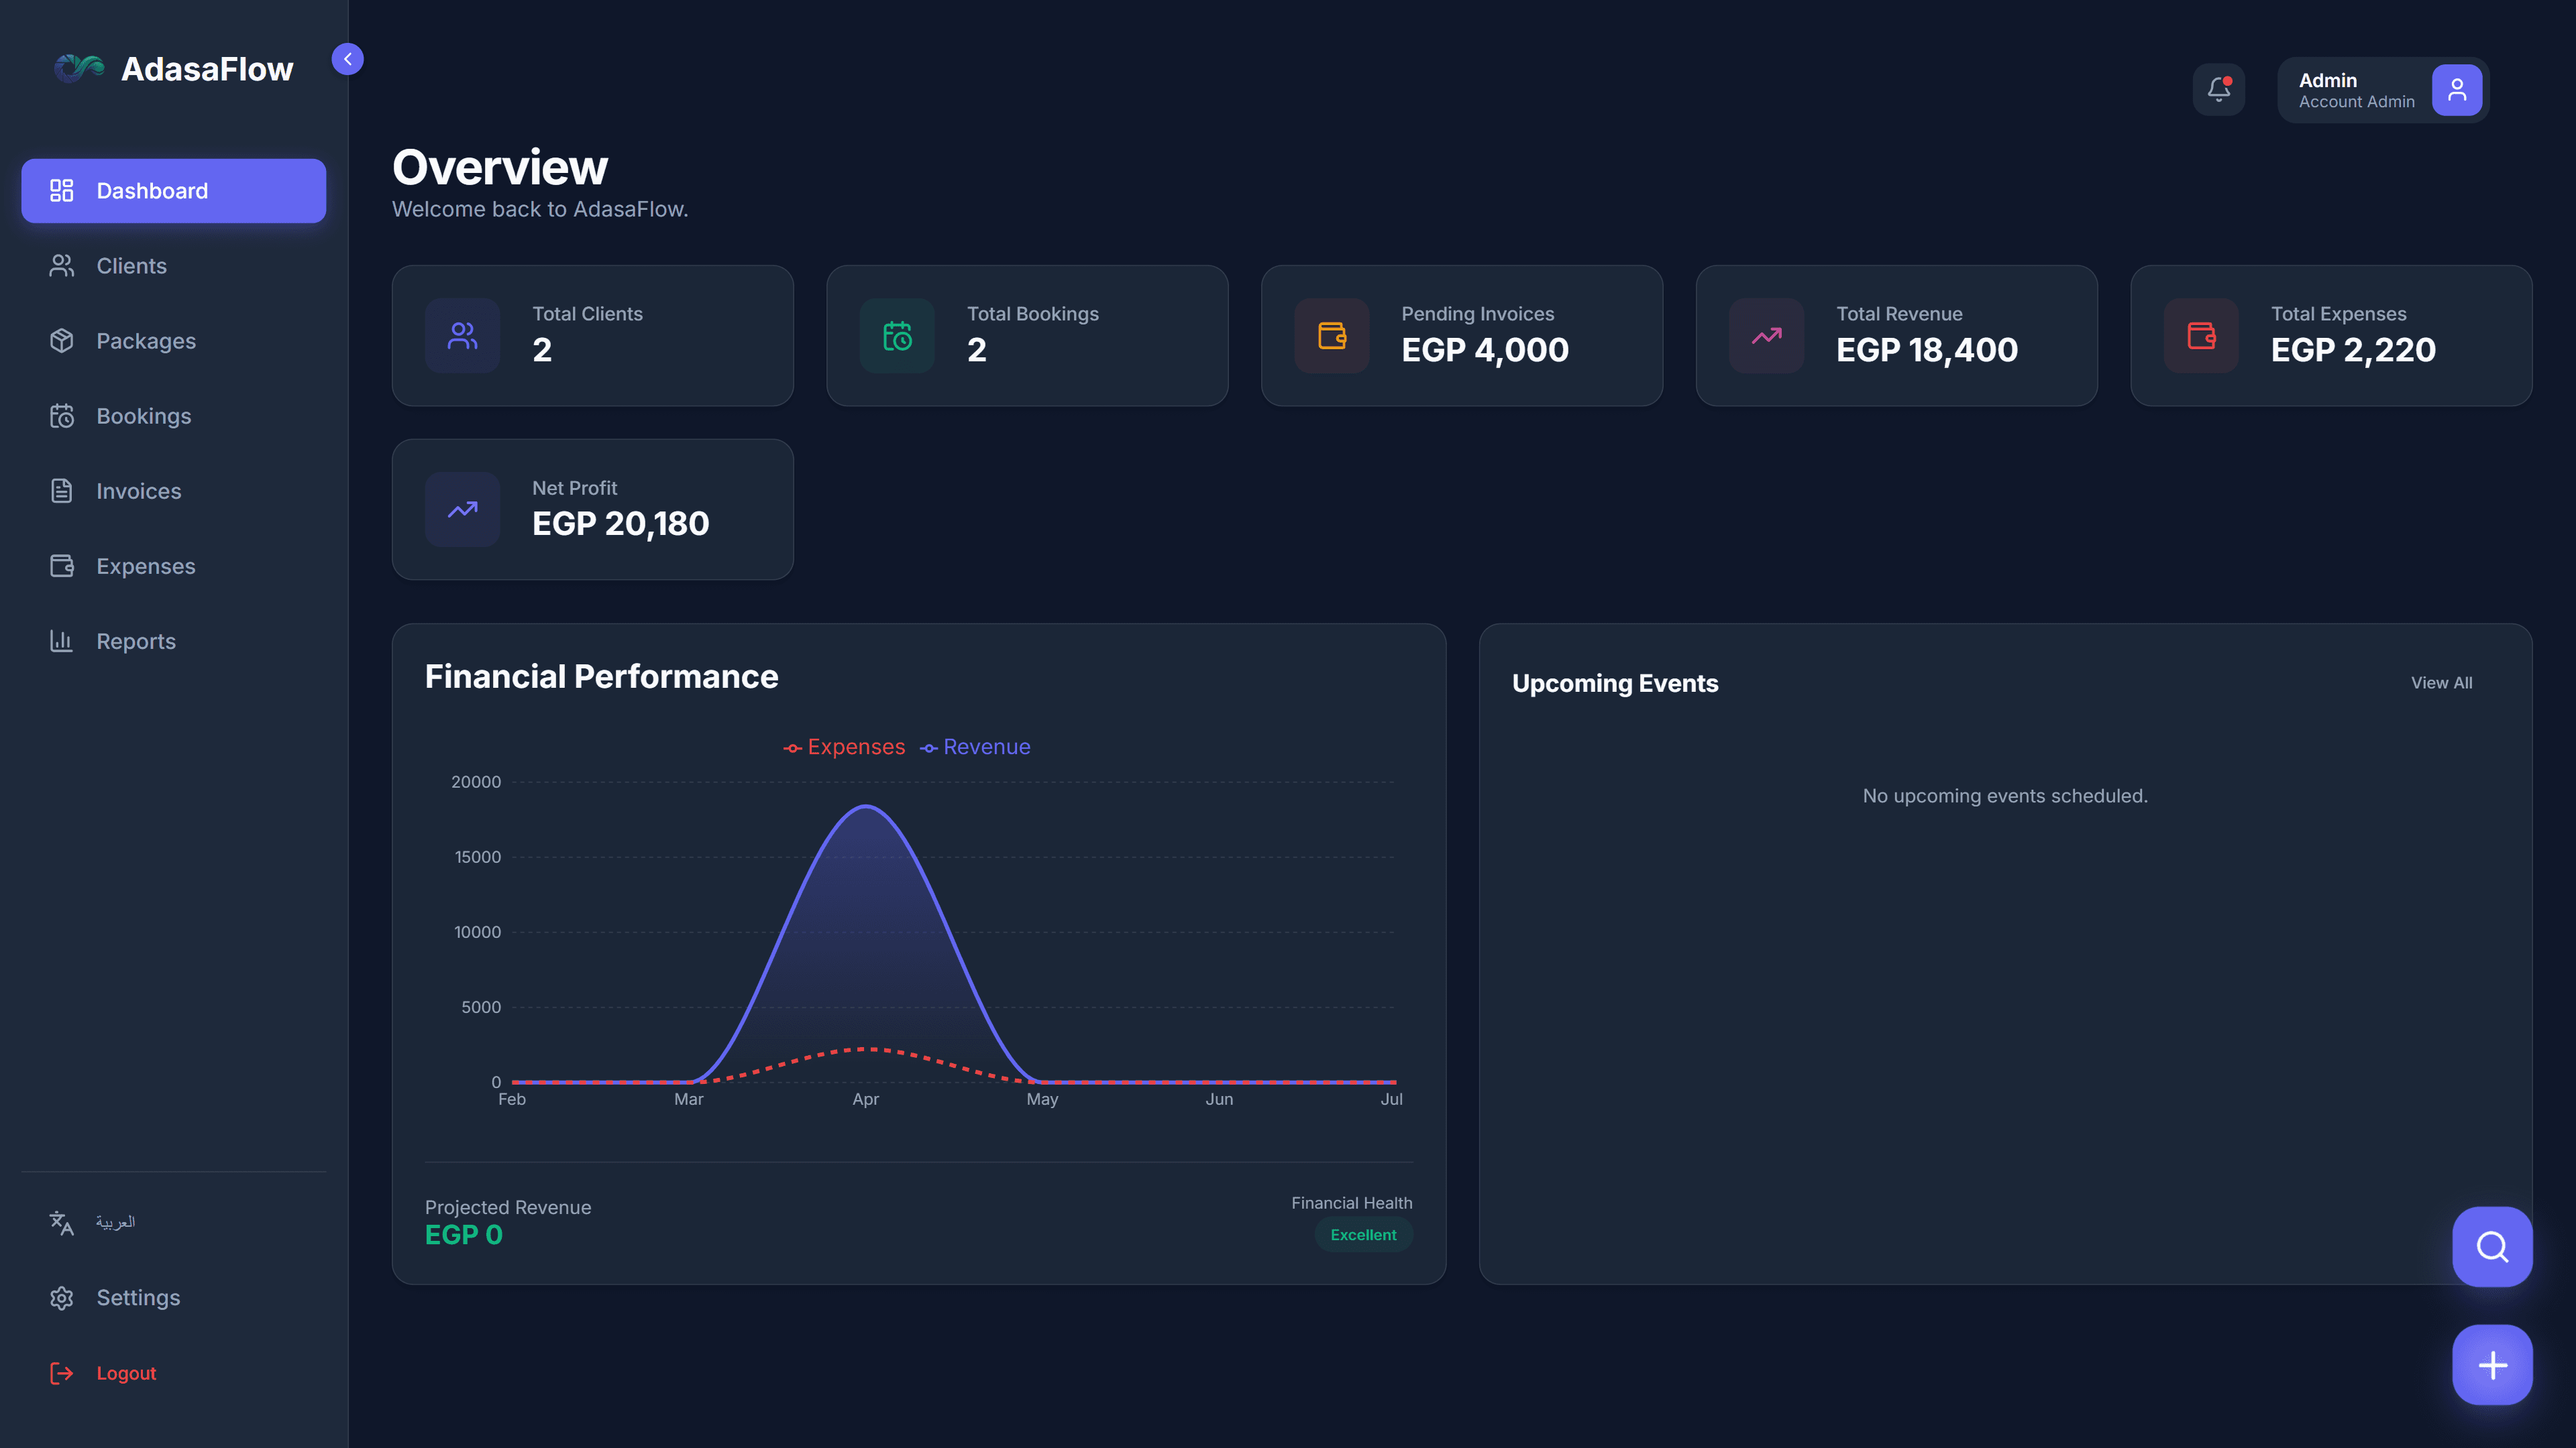This screenshot has height=1448, width=2576.
Task: Switch language to العربية
Action: [115, 1222]
